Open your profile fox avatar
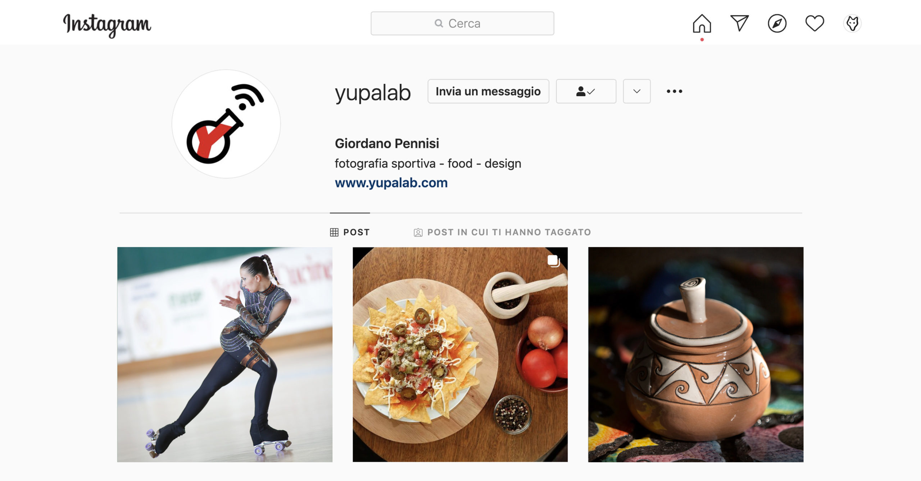The width and height of the screenshot is (921, 481). click(852, 24)
